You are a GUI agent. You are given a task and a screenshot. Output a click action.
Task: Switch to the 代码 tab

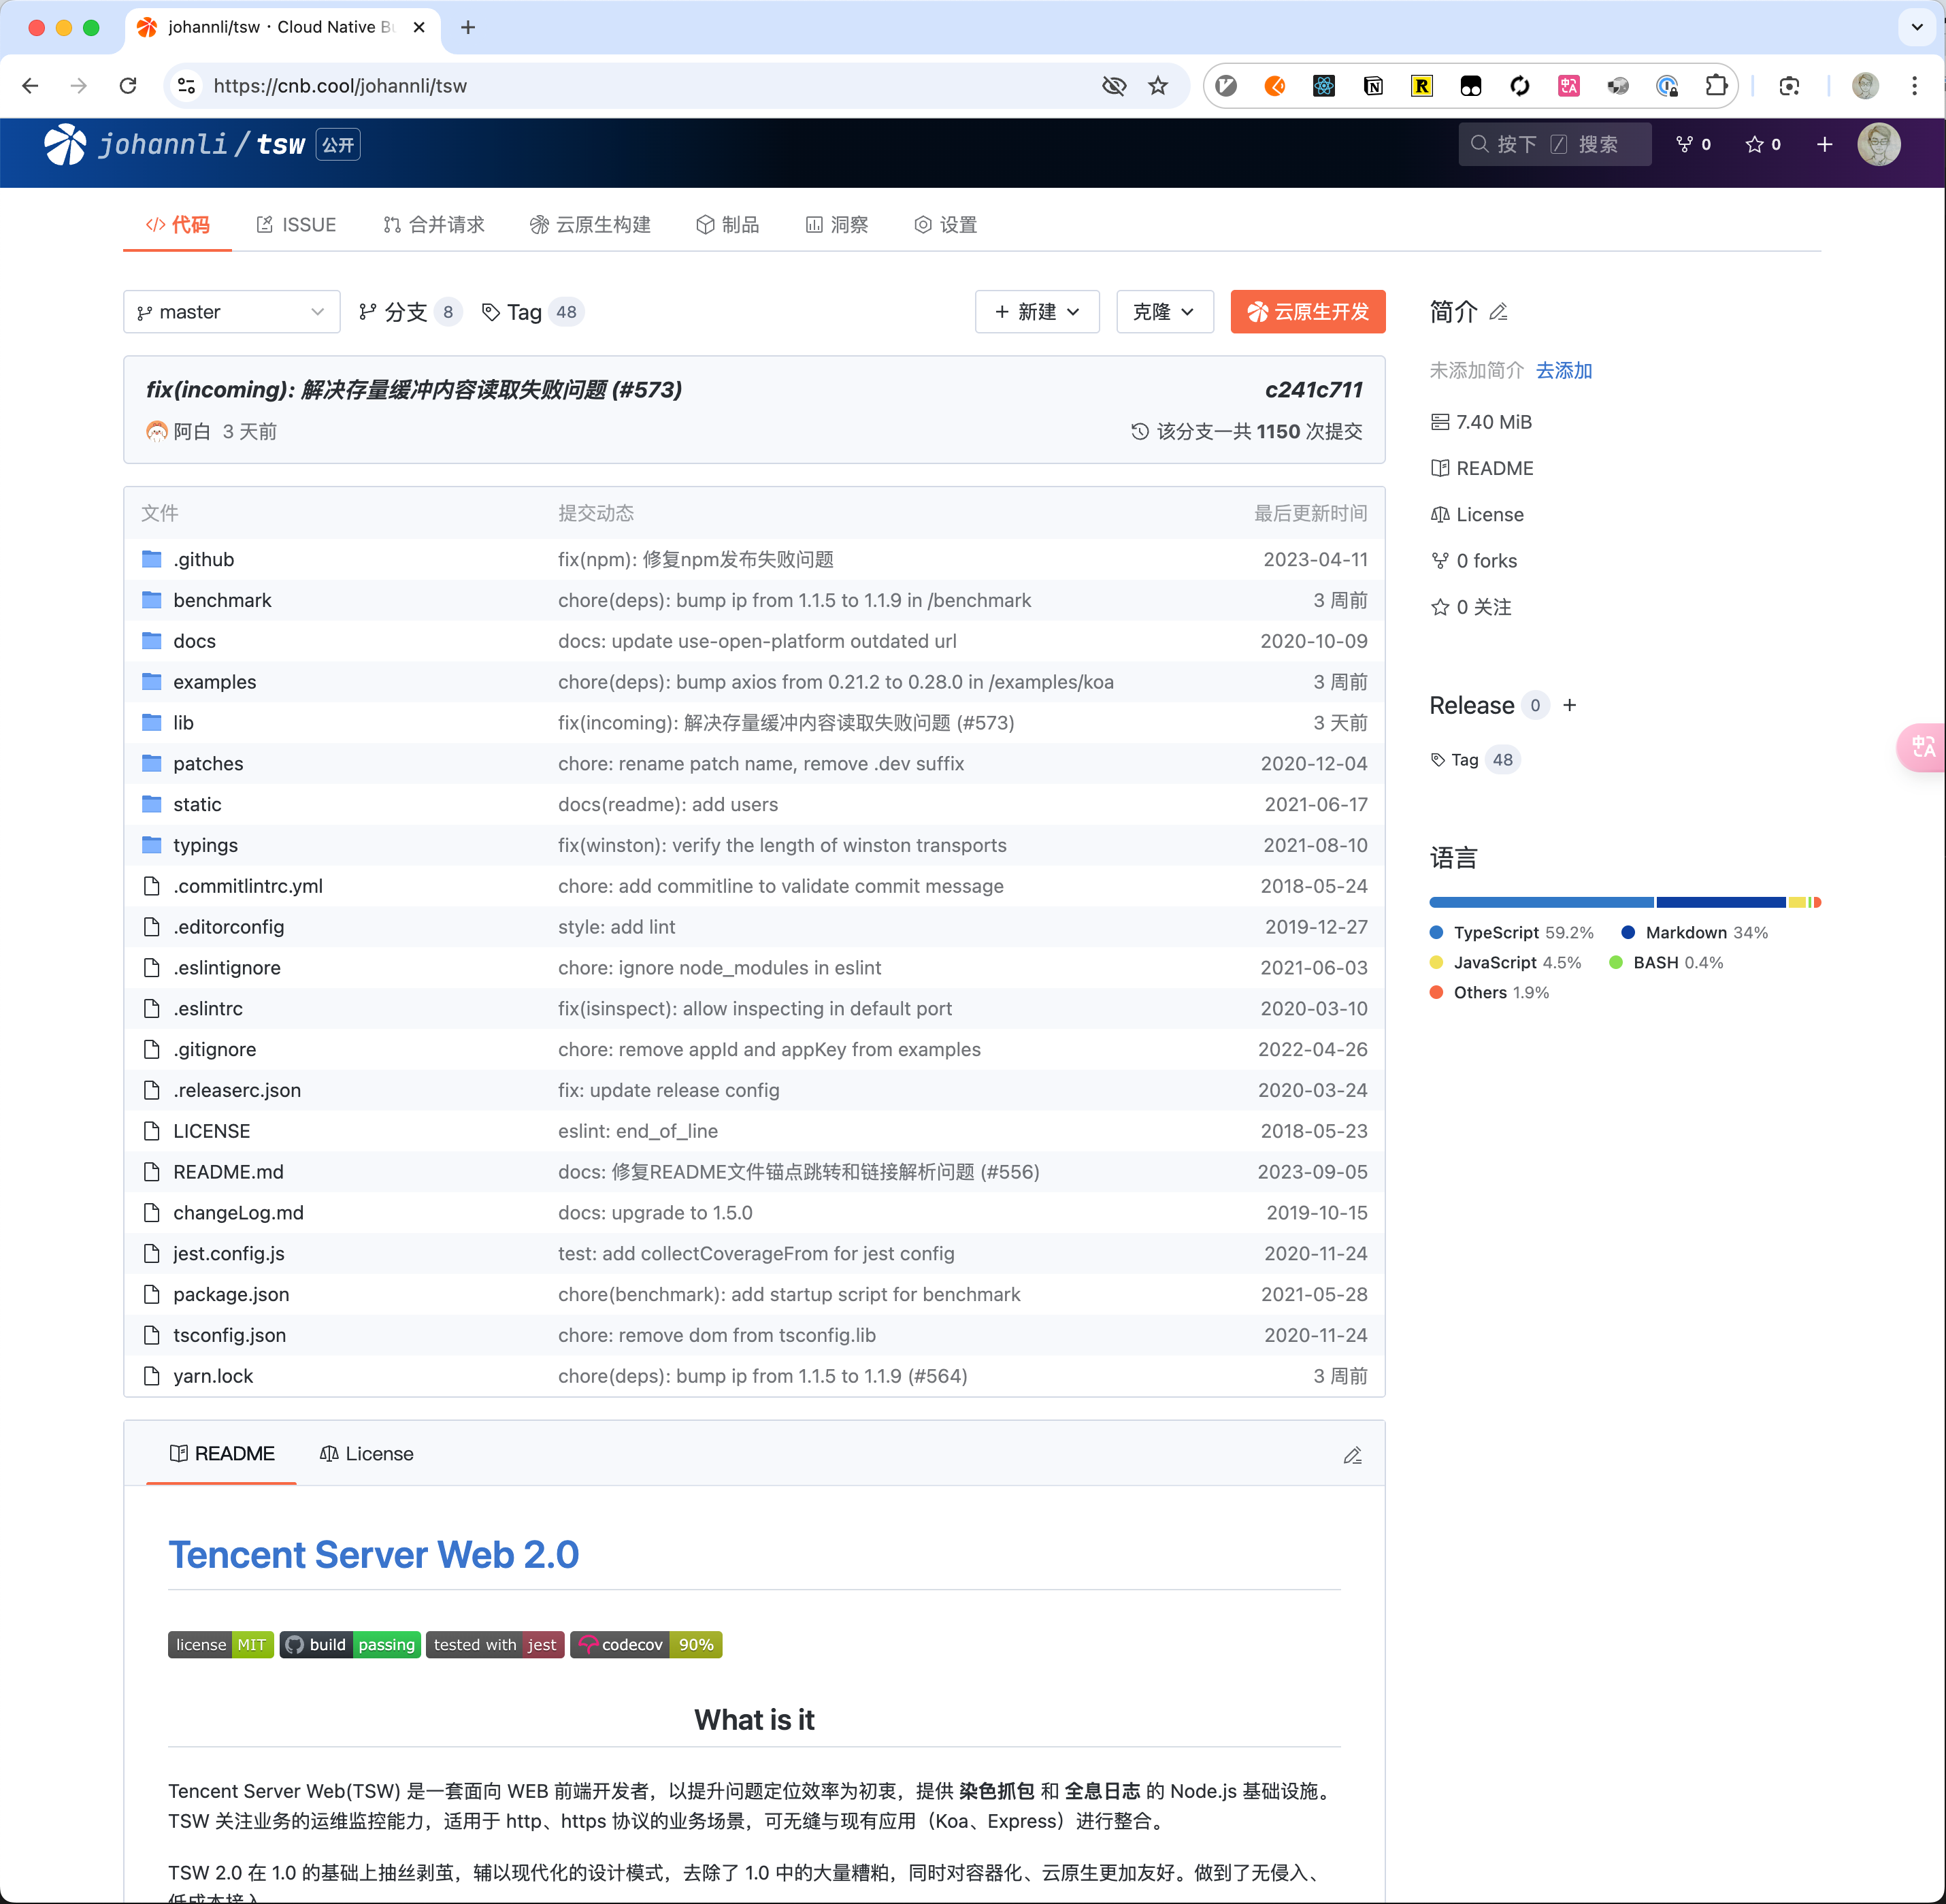(178, 225)
